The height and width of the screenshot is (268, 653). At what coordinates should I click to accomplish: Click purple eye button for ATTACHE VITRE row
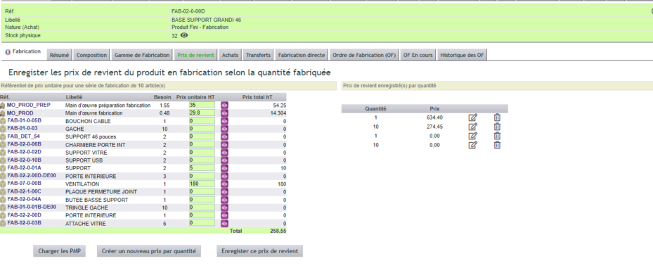224,223
